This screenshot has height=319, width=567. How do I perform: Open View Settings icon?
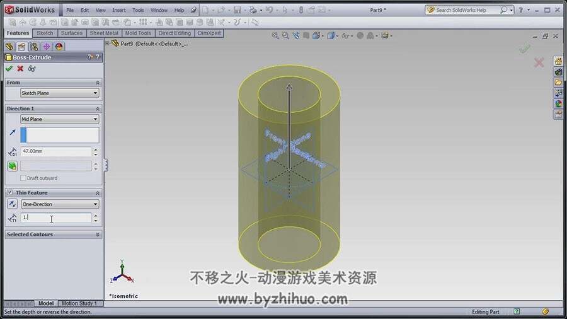point(385,35)
